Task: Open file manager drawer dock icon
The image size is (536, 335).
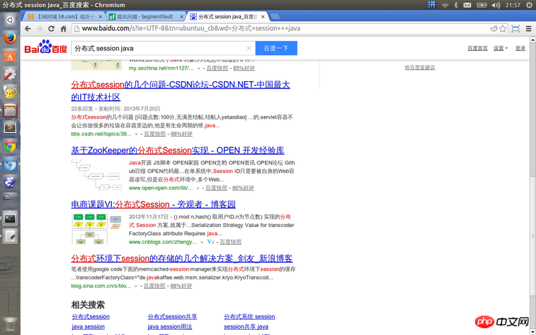Action: click(x=10, y=110)
